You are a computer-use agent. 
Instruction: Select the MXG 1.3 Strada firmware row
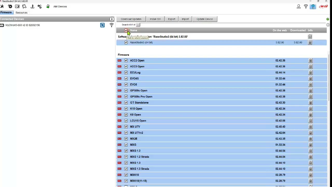(222, 169)
